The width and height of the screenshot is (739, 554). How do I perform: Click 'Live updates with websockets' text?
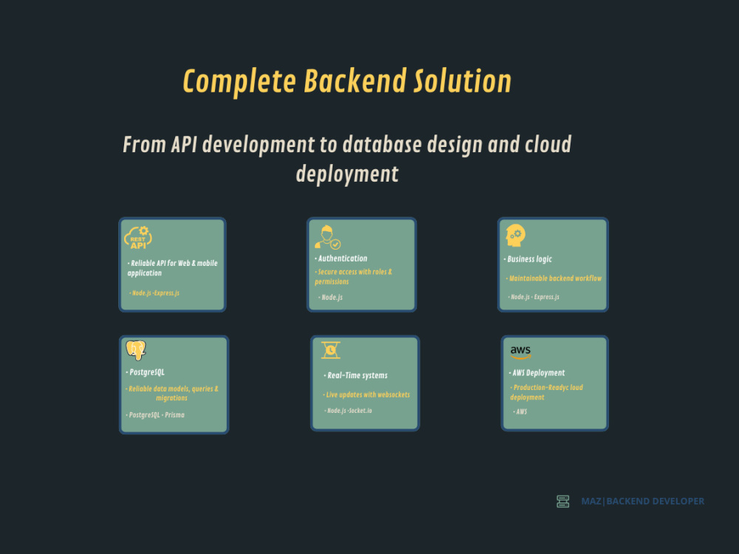[367, 394]
